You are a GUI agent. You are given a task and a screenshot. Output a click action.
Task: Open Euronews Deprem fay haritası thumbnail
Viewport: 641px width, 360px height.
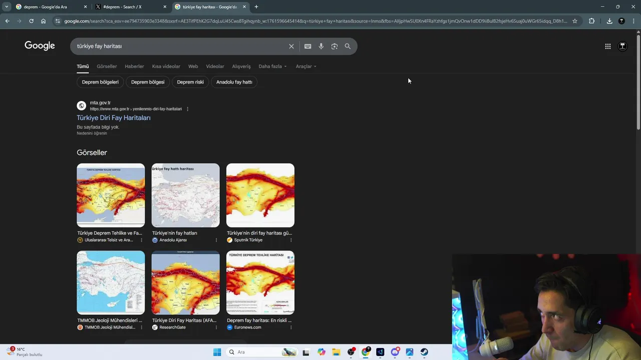point(260,282)
